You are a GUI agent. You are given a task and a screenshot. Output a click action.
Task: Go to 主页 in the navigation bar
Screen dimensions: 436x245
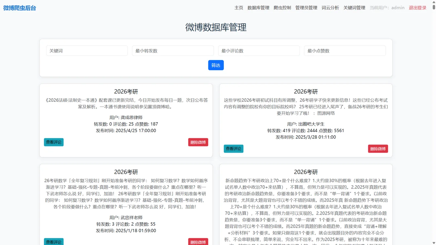coord(239,8)
